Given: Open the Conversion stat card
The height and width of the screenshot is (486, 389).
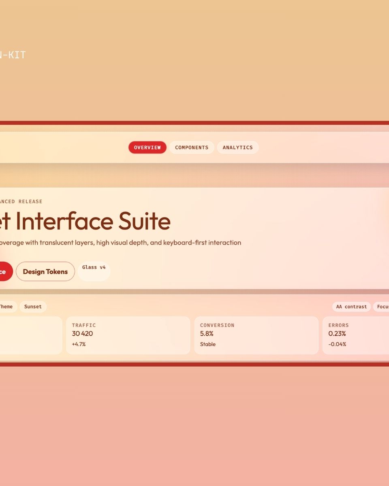Looking at the screenshot, I should coord(256,335).
